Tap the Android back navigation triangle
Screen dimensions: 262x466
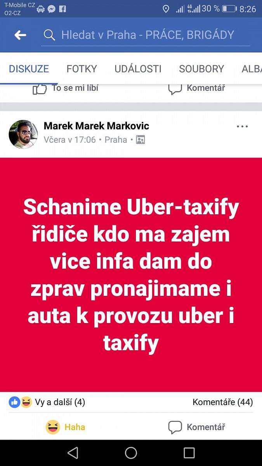point(73,453)
